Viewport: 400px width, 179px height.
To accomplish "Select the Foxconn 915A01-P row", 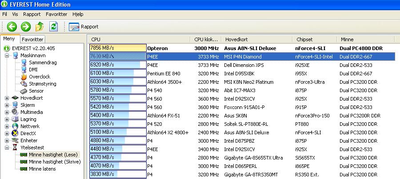I will [x=242, y=107].
